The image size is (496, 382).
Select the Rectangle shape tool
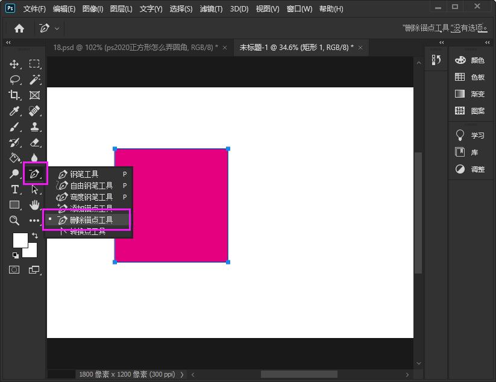tap(14, 205)
